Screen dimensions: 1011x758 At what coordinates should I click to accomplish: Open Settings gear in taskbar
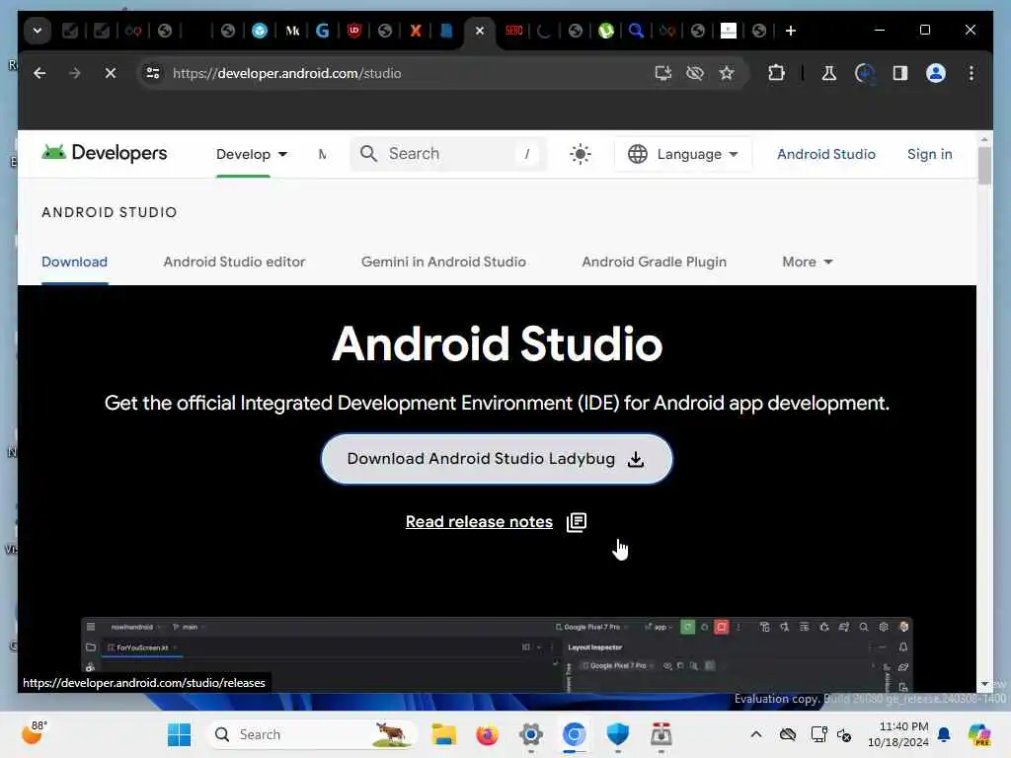pyautogui.click(x=530, y=734)
